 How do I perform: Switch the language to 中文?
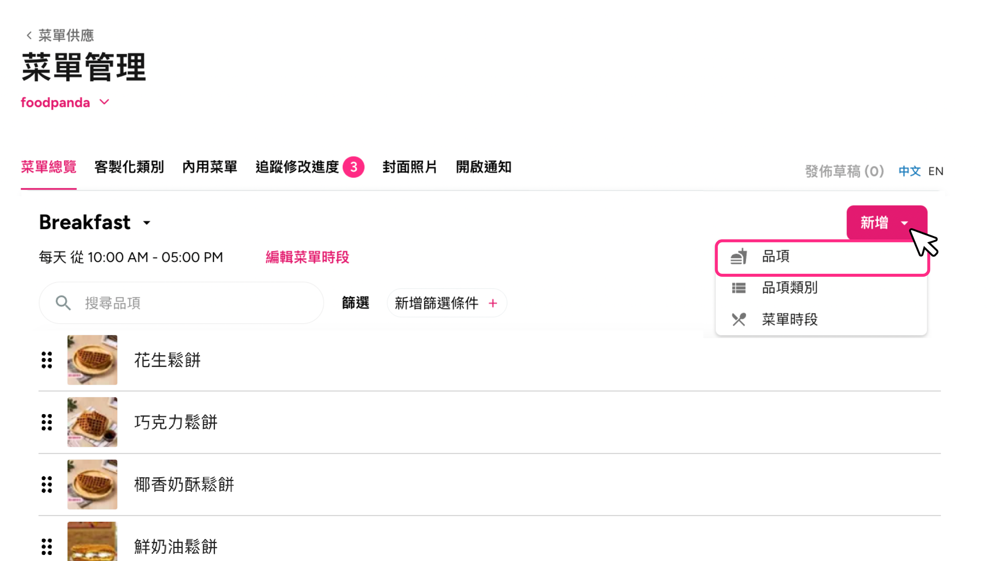point(909,171)
